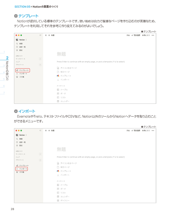This screenshot has height=217, width=170.
Task: Click お気に入り in lower screenshot top bar
Action: click(x=146, y=131)
